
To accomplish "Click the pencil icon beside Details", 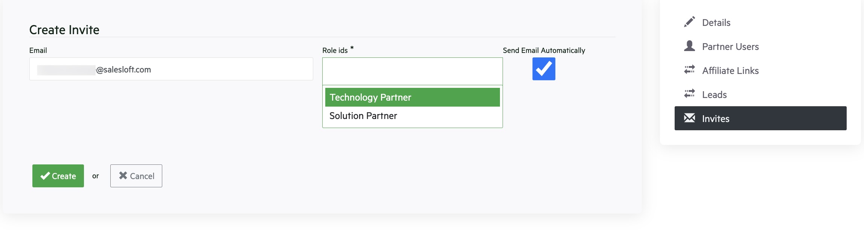I will point(690,22).
